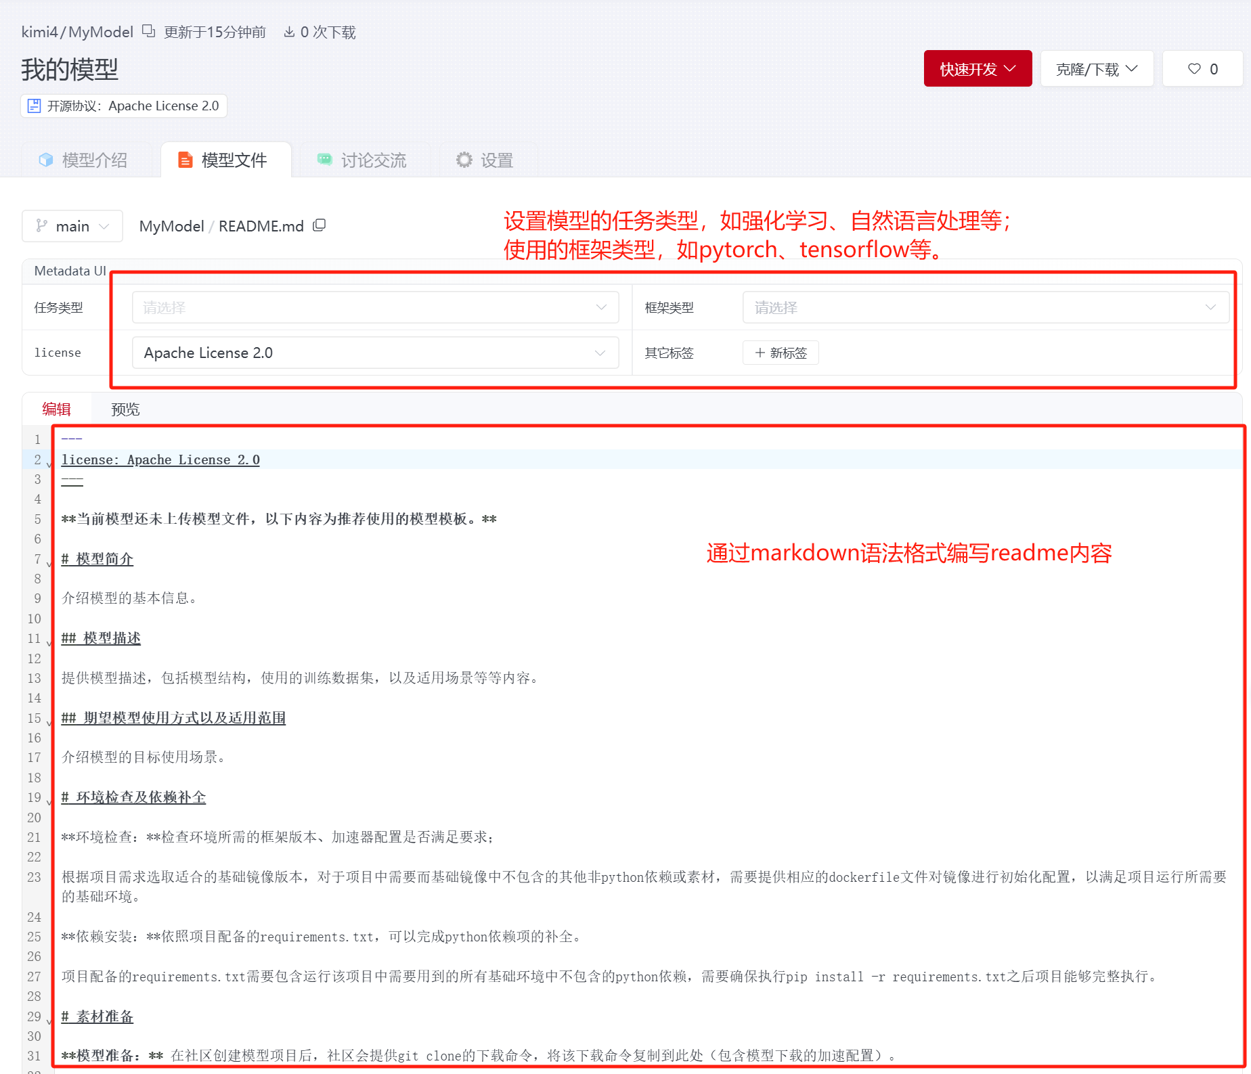Click the download count icon
Image resolution: width=1251 pixels, height=1074 pixels.
pyautogui.click(x=289, y=32)
